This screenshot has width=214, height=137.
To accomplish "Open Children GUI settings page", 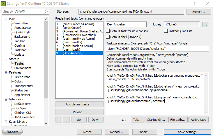I will [23, 113].
